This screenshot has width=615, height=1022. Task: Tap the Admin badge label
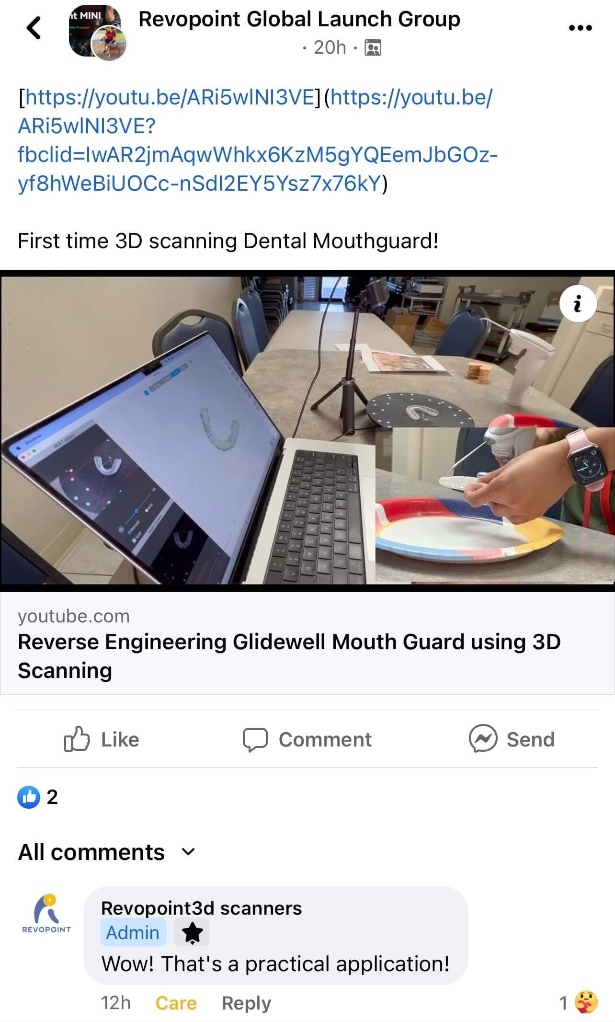[133, 932]
